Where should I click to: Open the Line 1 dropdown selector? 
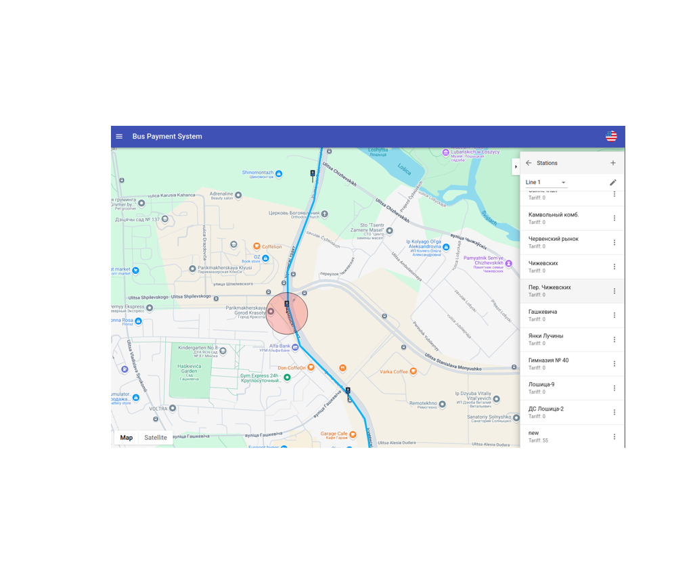tap(545, 183)
